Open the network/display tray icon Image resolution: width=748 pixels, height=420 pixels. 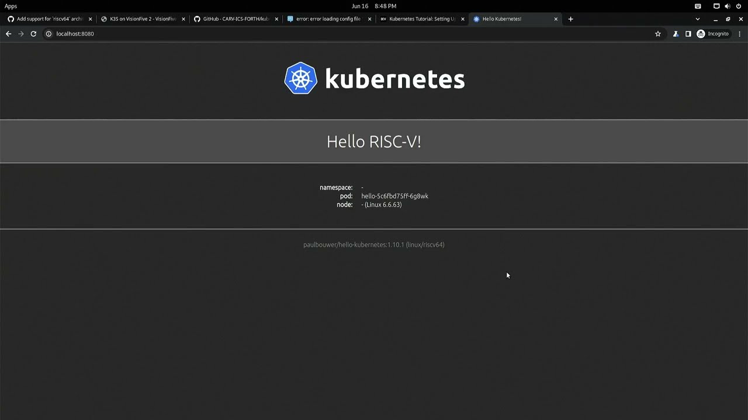click(x=716, y=6)
